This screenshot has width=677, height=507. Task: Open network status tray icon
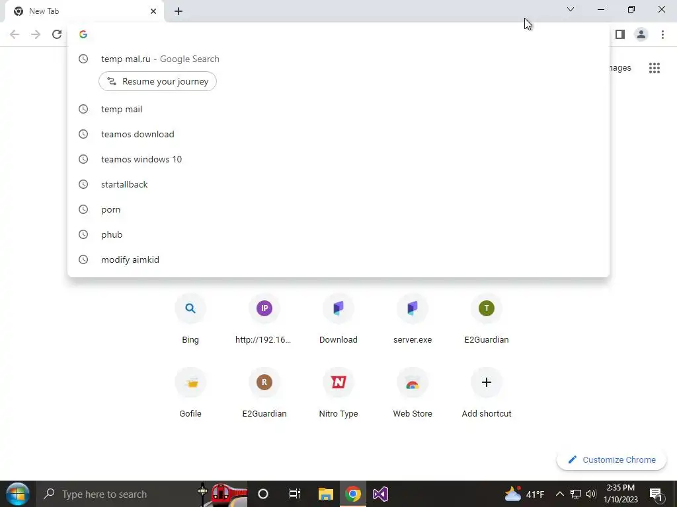[576, 494]
